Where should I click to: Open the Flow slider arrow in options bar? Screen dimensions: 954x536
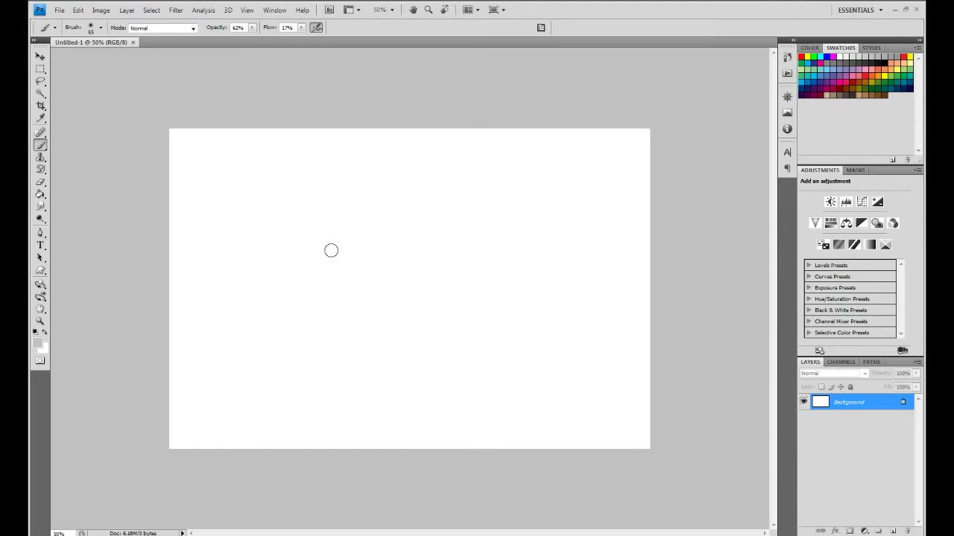[301, 28]
